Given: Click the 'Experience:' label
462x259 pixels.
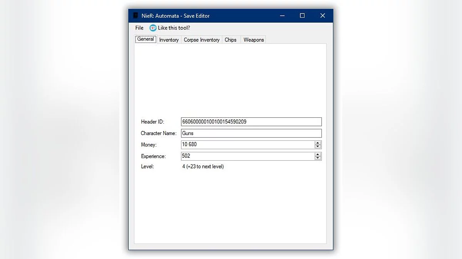Looking at the screenshot, I should click(x=153, y=156).
